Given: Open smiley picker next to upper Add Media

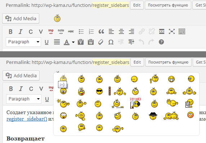Looking at the screenshot, I should (x=57, y=18).
